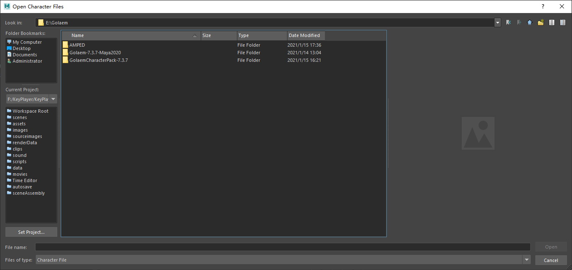Select the GolaemCharacterPack-7.3.7 folder name
This screenshot has width=572, height=270.
98,60
